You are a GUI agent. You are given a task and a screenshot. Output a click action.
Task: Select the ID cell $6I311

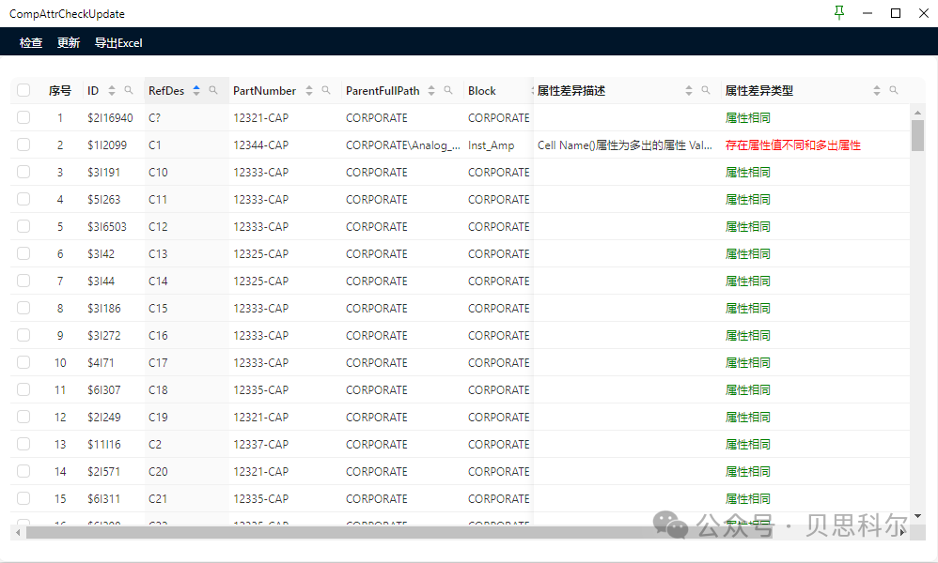(104, 498)
